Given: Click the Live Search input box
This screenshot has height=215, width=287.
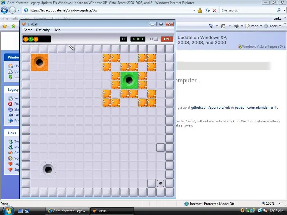Looking at the screenshot, I should pos(248,10).
